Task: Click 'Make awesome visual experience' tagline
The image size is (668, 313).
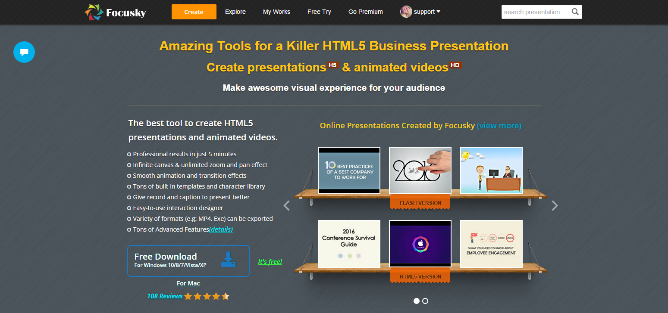Action: pos(334,88)
